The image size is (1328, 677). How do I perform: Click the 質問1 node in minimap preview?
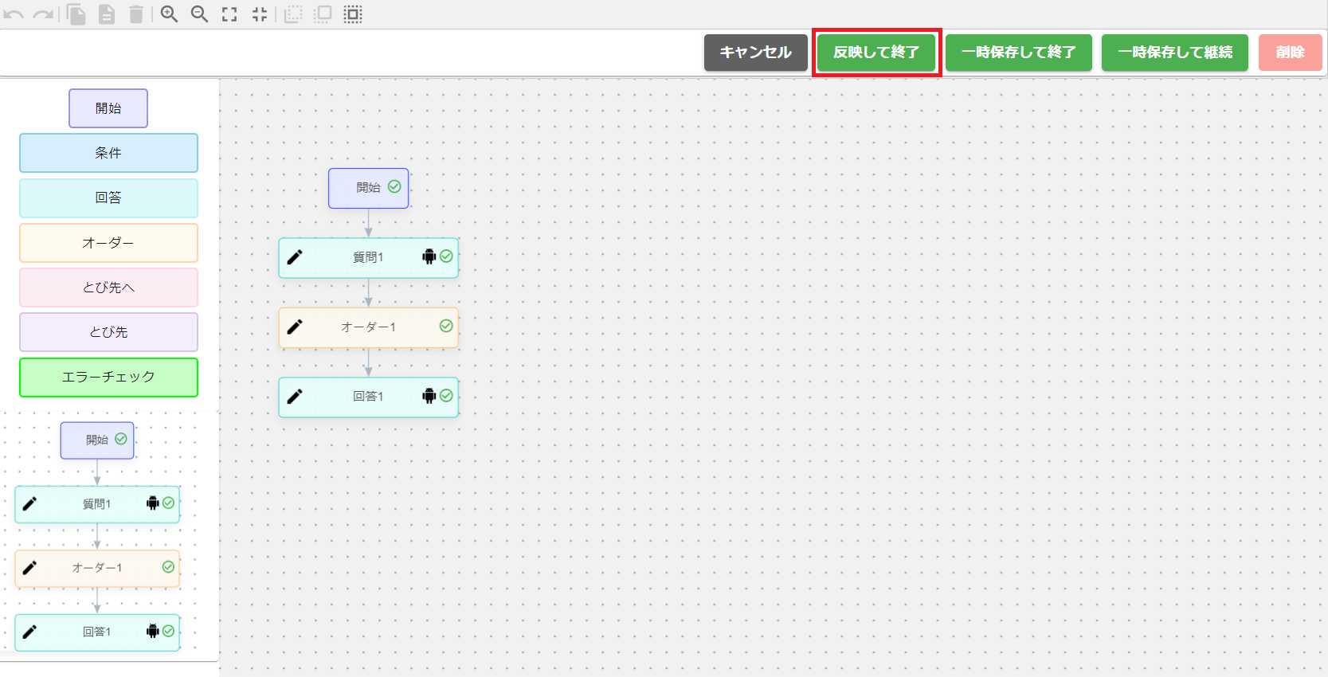click(x=97, y=504)
